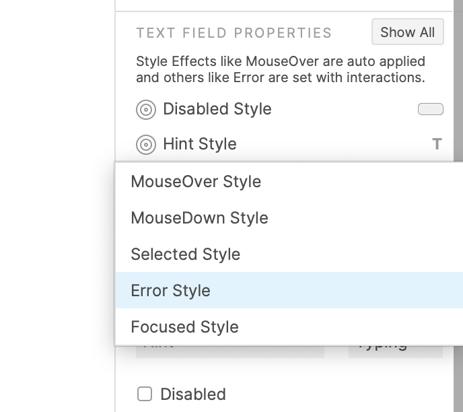Click the empty canvas area left of panel

click(x=57, y=202)
